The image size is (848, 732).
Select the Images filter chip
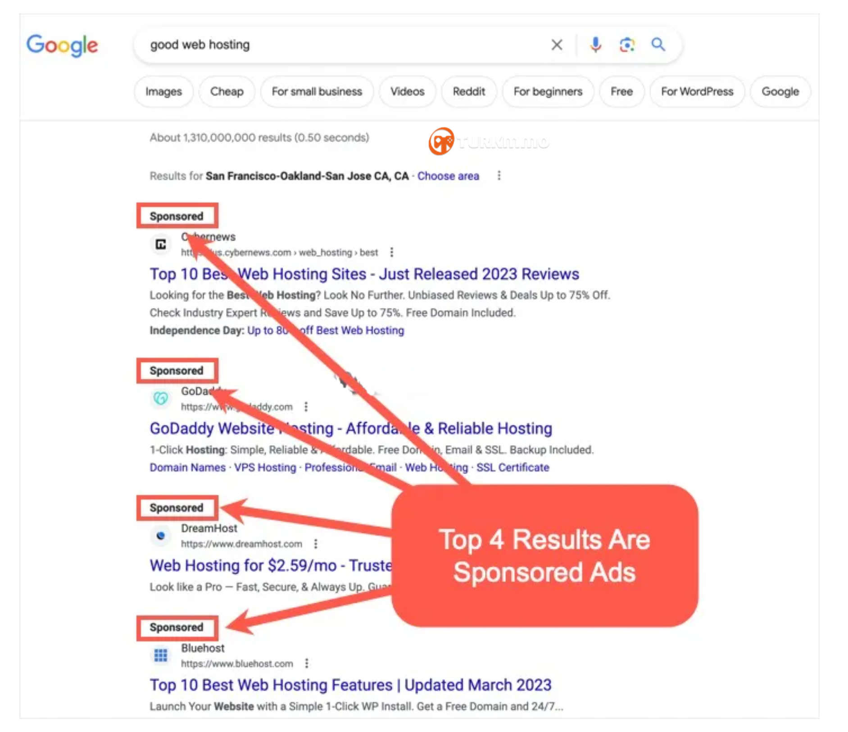tap(163, 91)
